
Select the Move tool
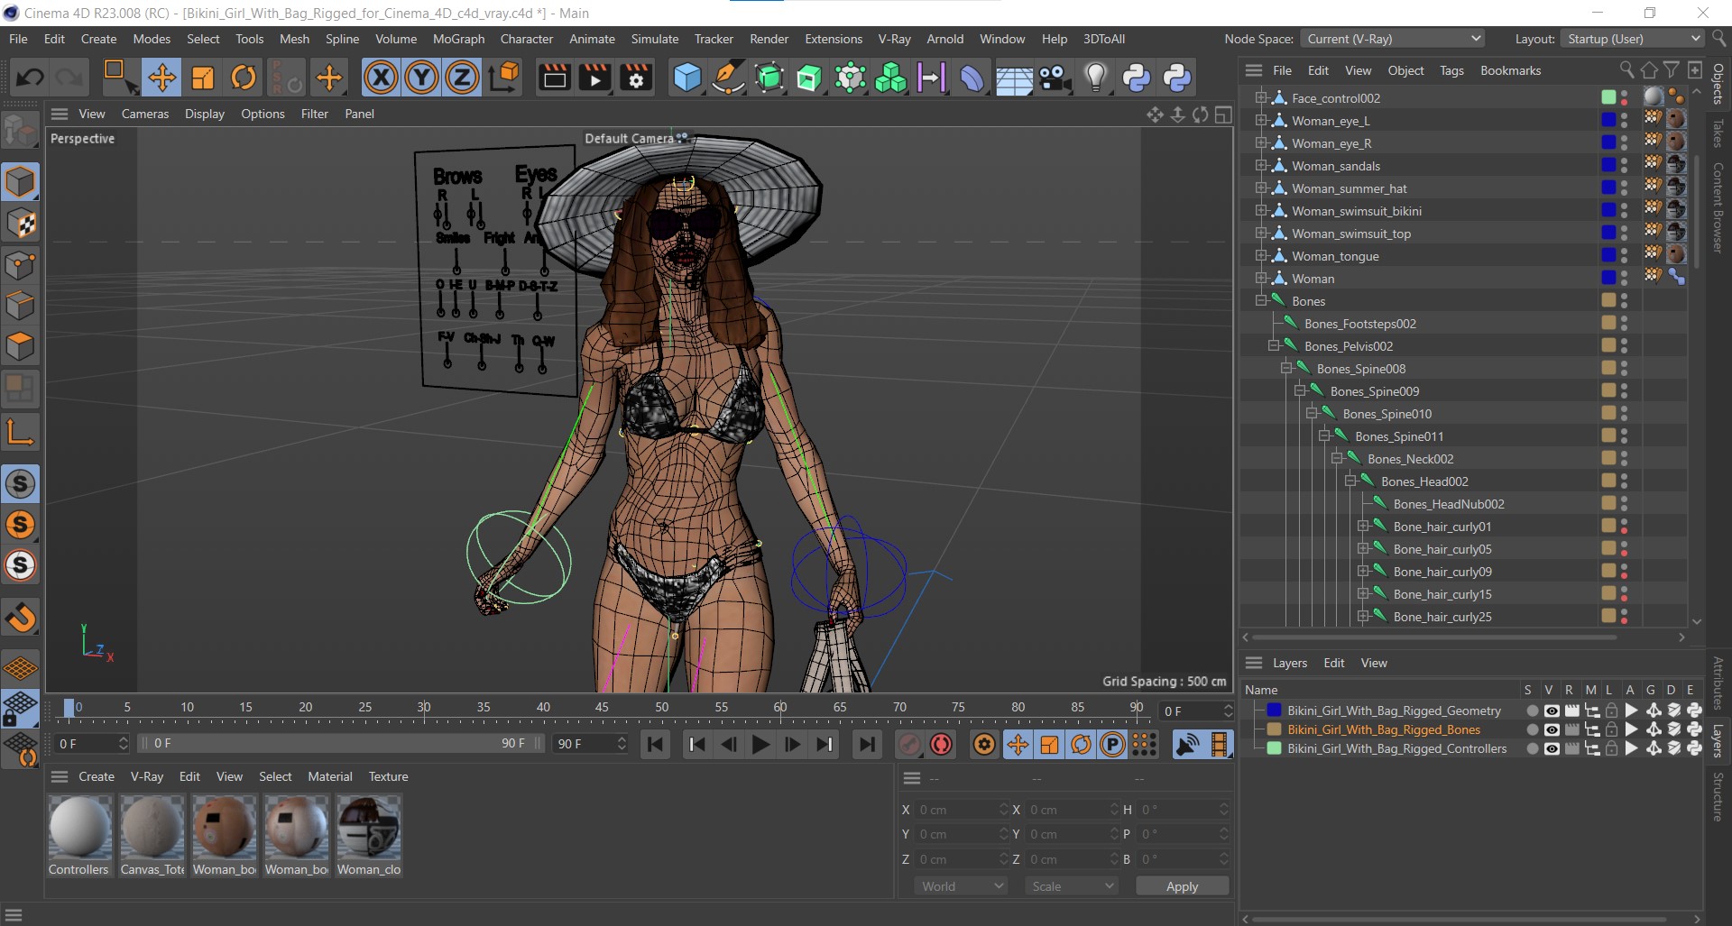click(x=161, y=78)
